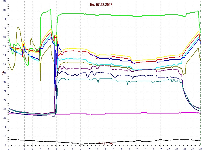Click hour 23 on the time axis
202x151 pixels.
pos(192,148)
